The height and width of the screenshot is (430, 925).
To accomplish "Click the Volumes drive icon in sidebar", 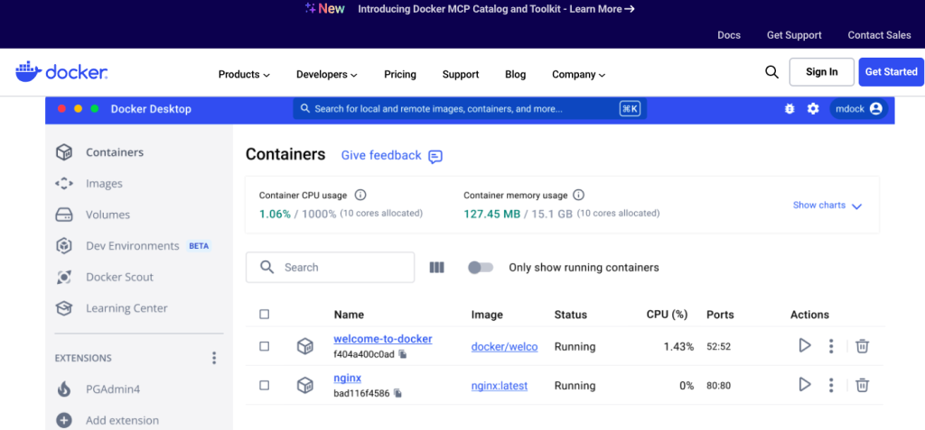I will point(64,215).
